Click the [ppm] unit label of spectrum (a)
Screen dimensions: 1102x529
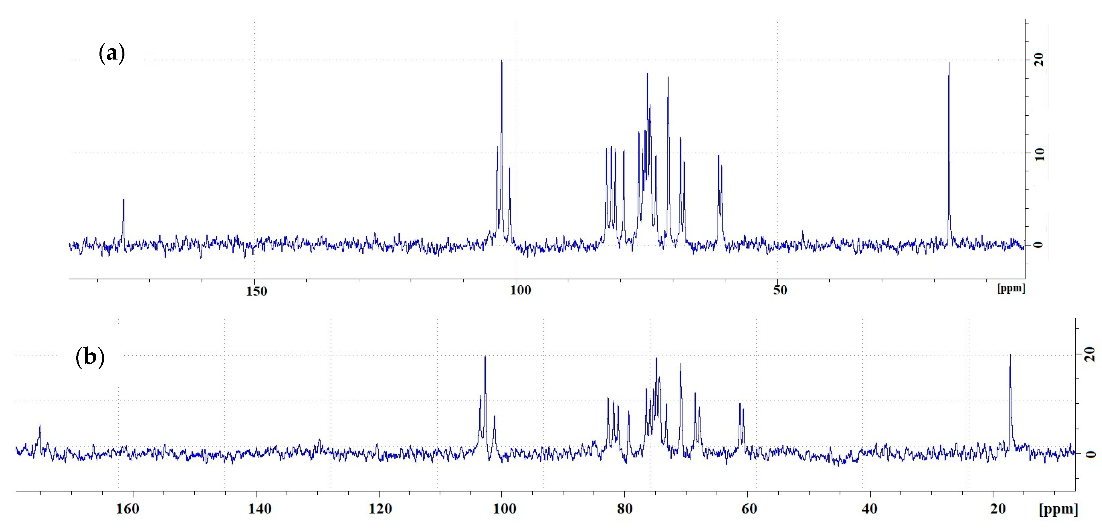[1011, 288]
